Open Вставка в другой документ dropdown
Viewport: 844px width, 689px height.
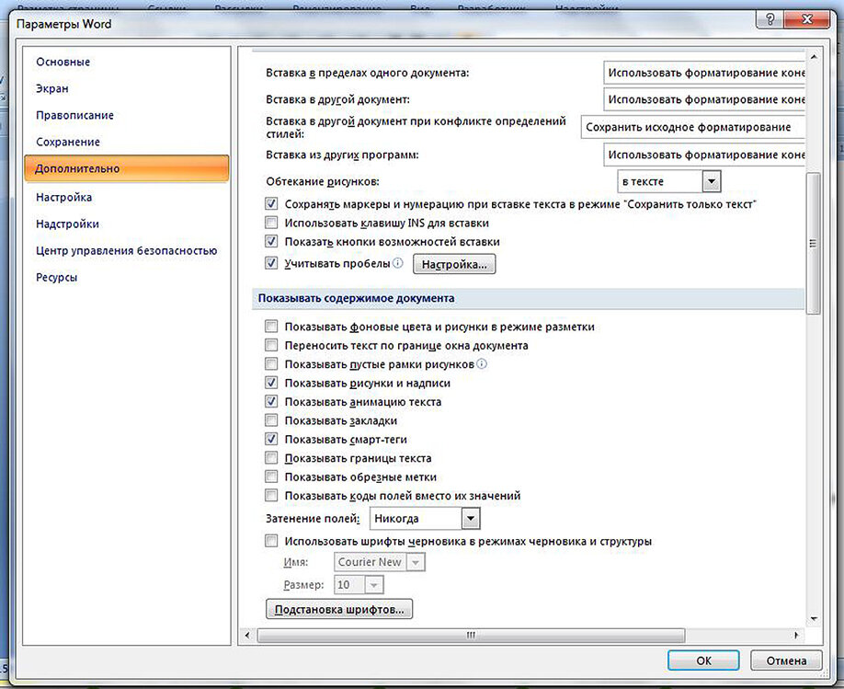click(x=704, y=99)
